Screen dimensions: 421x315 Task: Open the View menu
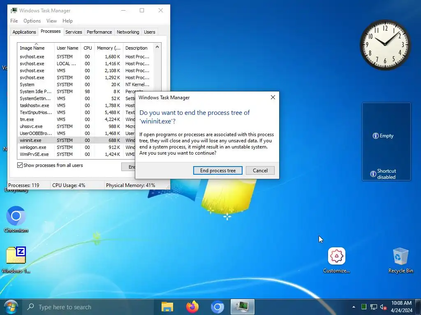pos(51,21)
